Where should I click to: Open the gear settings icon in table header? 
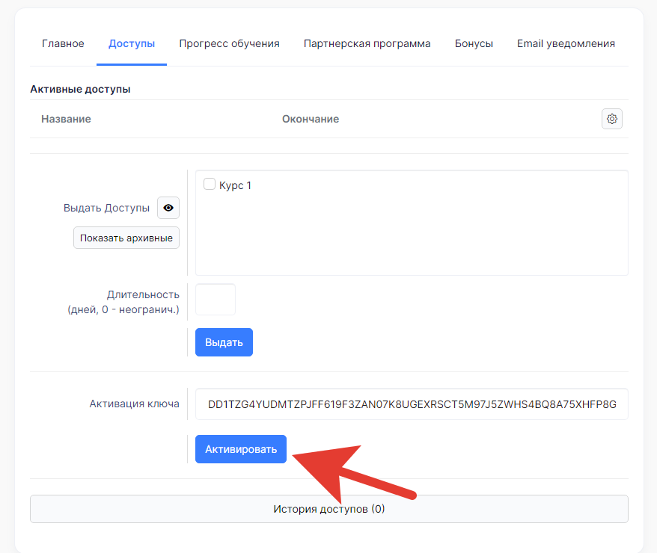(612, 120)
